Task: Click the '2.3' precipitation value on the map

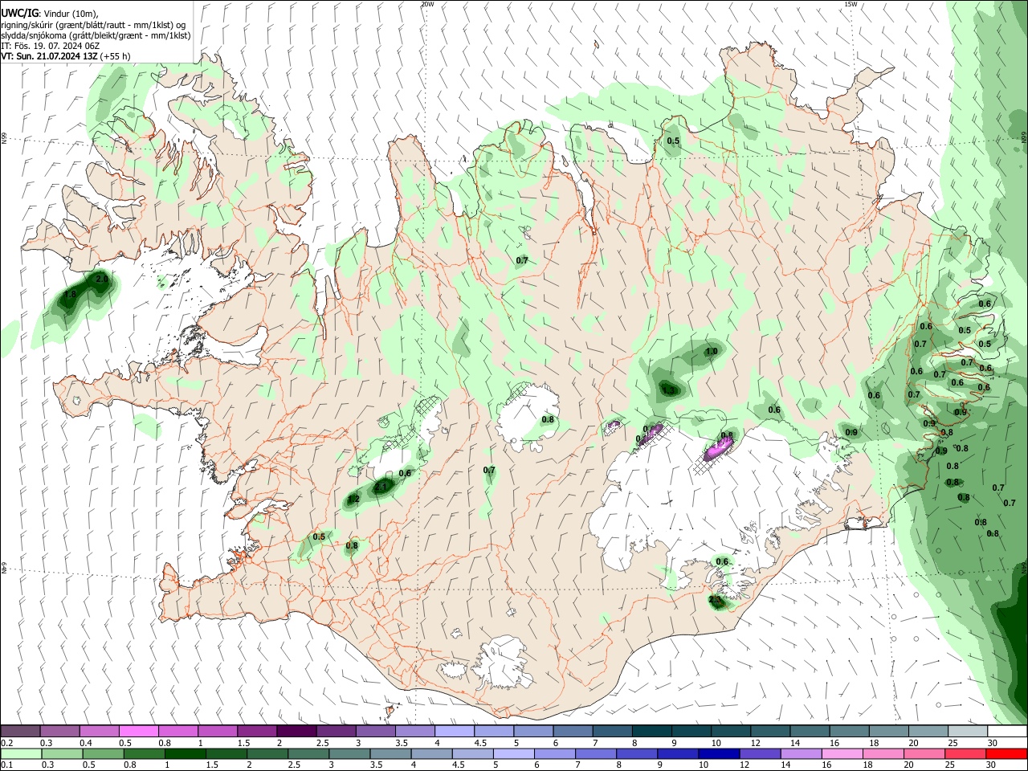Action: [716, 600]
